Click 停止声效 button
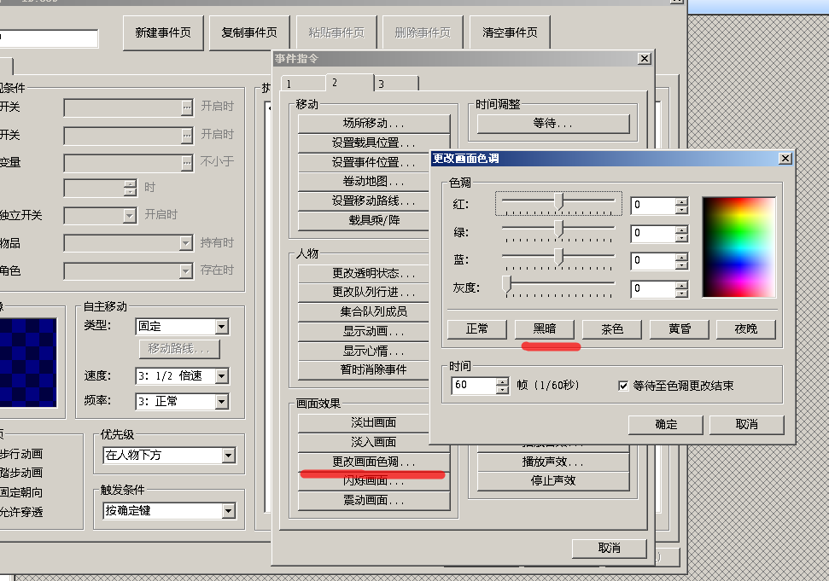The image size is (829, 581). (x=553, y=480)
